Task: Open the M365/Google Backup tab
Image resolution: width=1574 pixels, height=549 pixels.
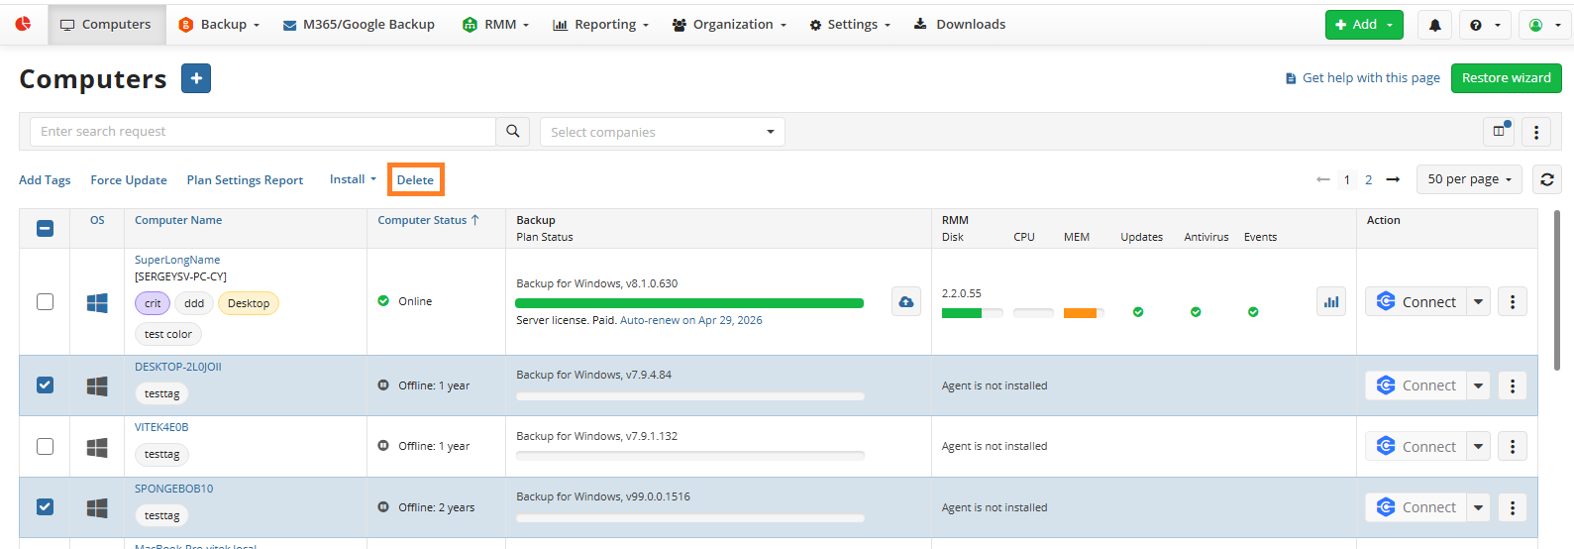Action: [x=359, y=25]
